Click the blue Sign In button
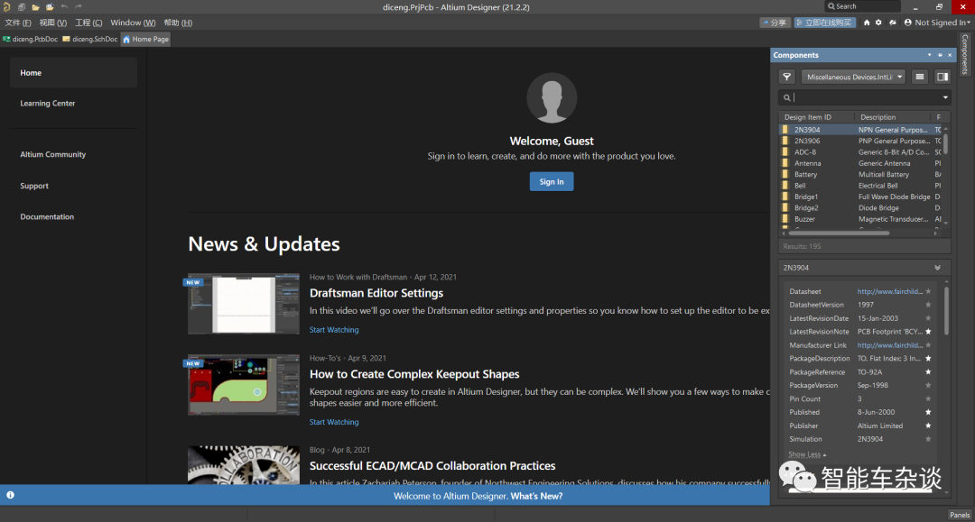Viewport: 975px width, 522px height. pyautogui.click(x=552, y=182)
